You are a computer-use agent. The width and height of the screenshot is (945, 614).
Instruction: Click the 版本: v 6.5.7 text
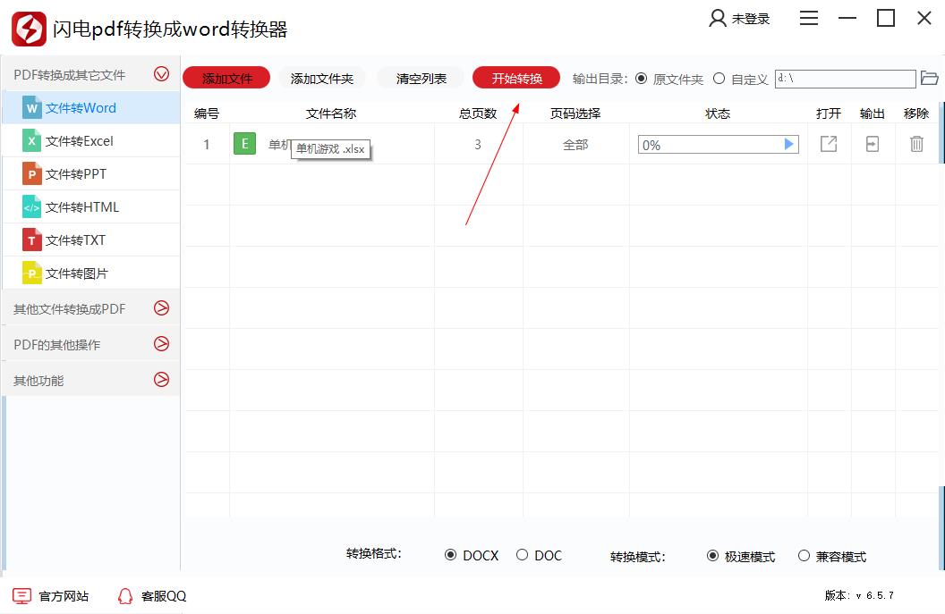(859, 595)
